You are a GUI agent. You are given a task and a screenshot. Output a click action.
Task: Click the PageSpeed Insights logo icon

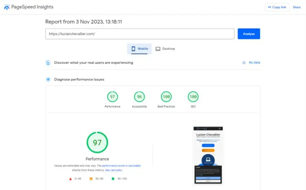click(7, 7)
